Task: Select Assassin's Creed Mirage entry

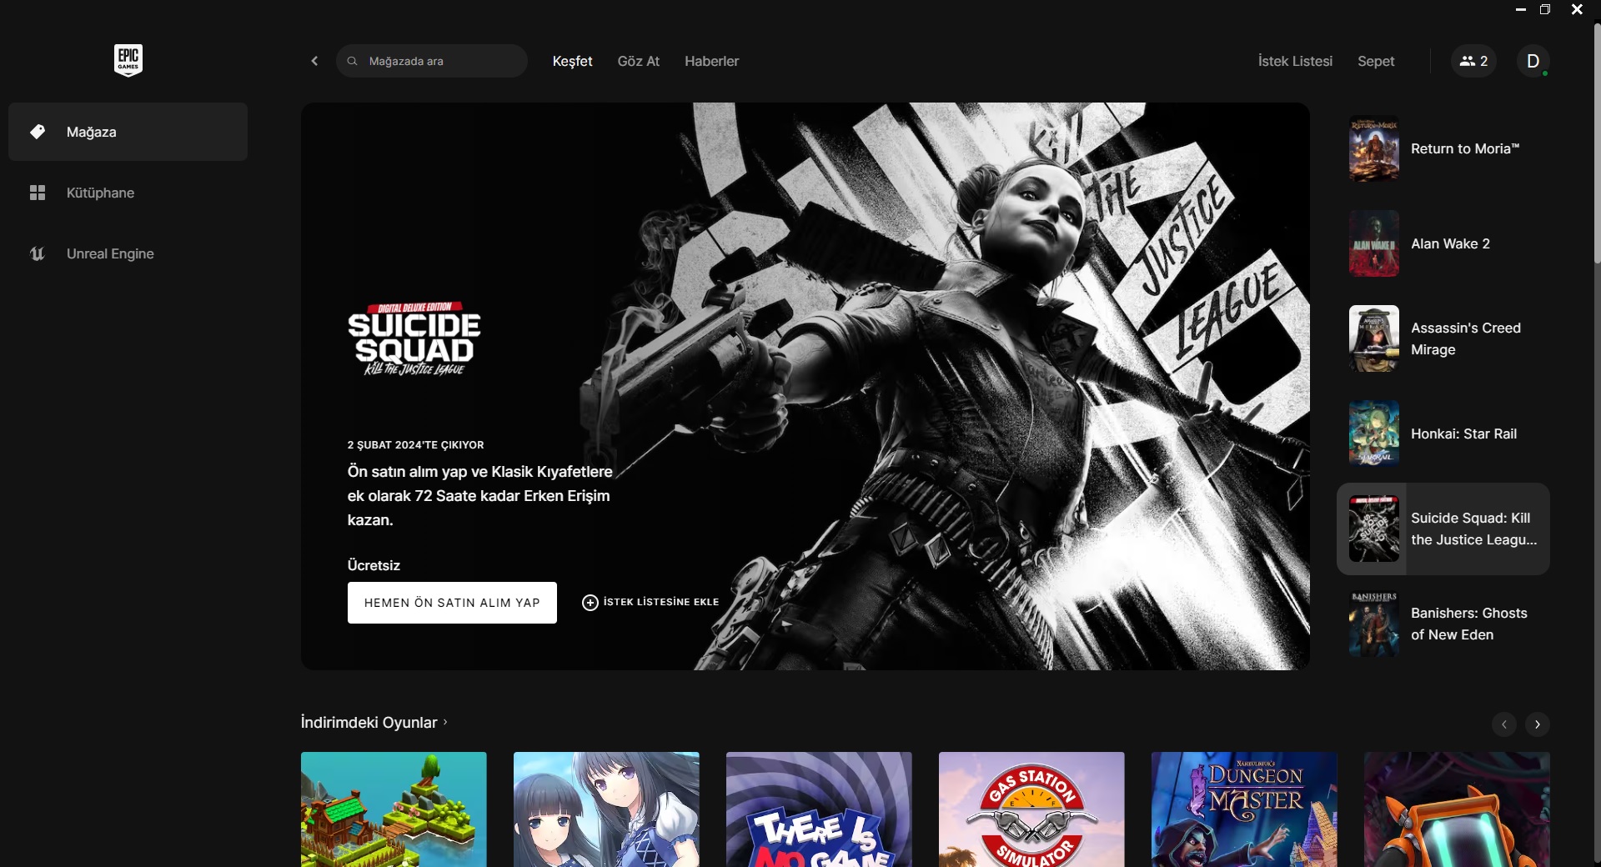Action: 1443,338
